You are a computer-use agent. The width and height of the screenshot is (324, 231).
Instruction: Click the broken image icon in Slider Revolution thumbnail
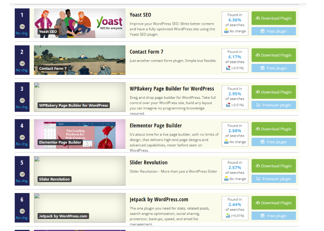point(37,159)
